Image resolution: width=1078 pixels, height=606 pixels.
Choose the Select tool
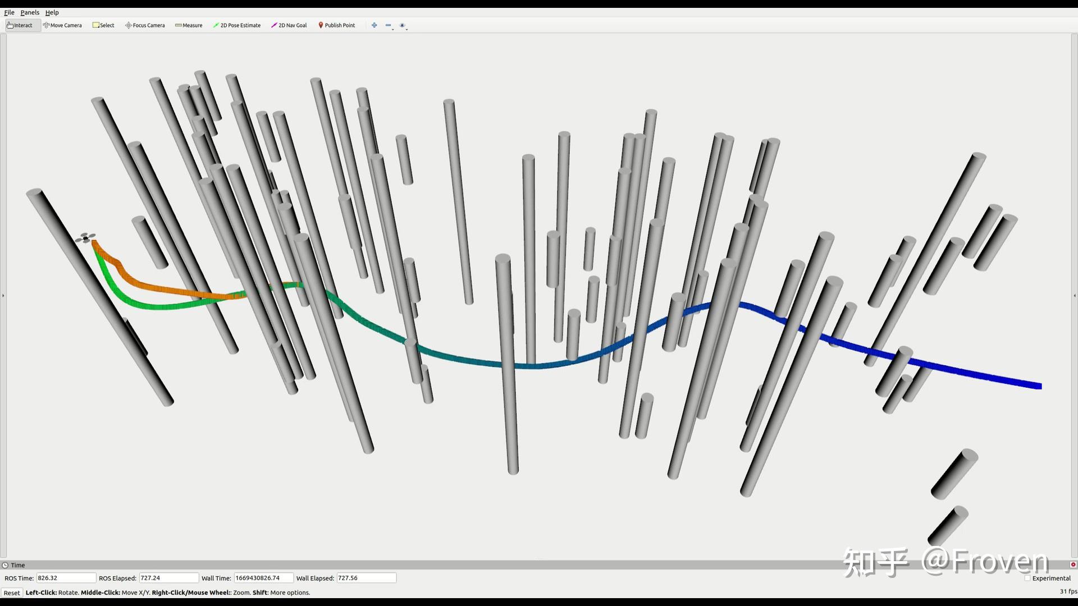pyautogui.click(x=103, y=25)
